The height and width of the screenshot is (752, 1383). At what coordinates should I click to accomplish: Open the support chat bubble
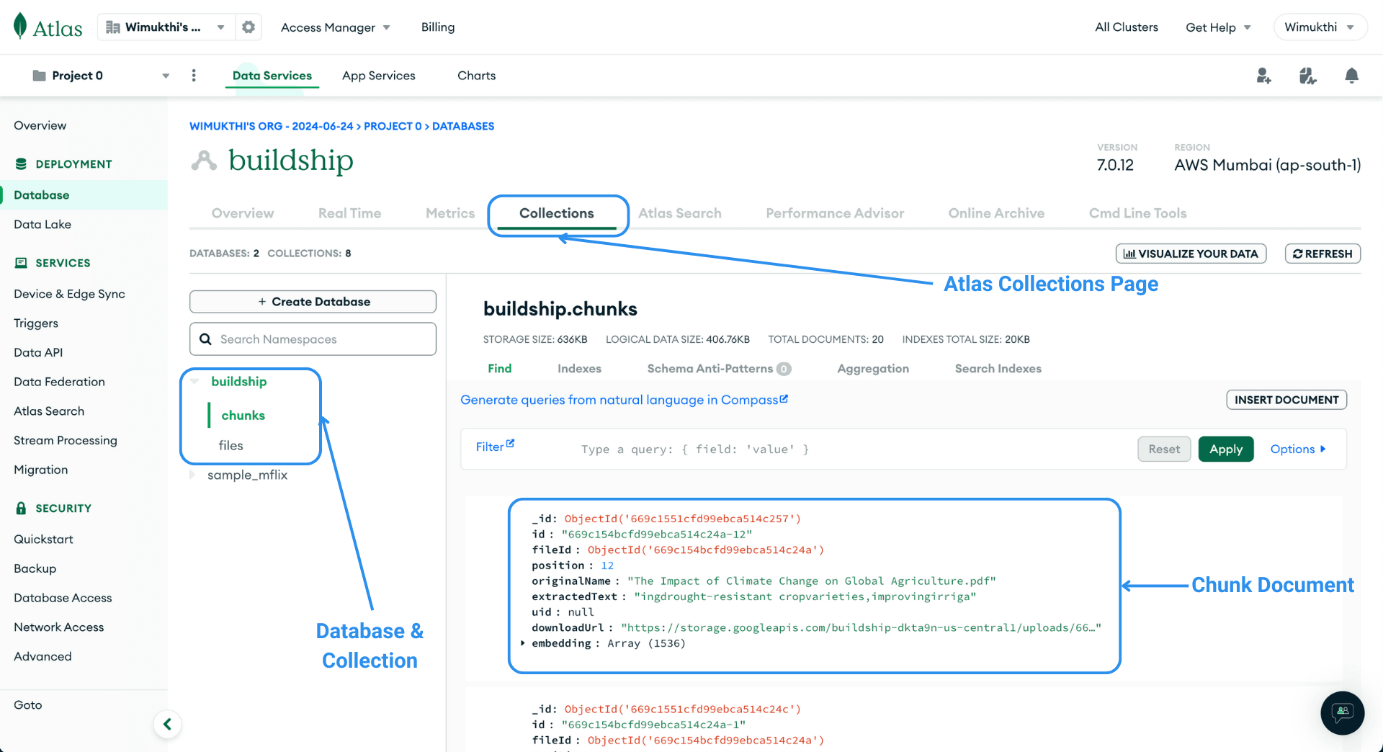coord(1342,713)
